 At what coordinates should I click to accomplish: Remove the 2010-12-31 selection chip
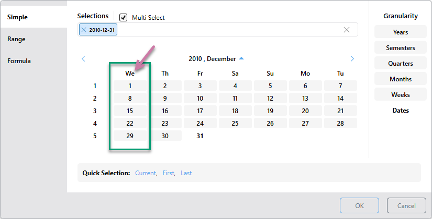84,30
